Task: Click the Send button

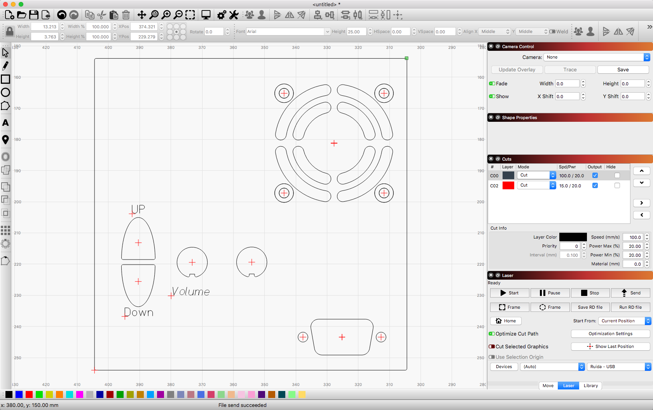Action: [x=630, y=293]
